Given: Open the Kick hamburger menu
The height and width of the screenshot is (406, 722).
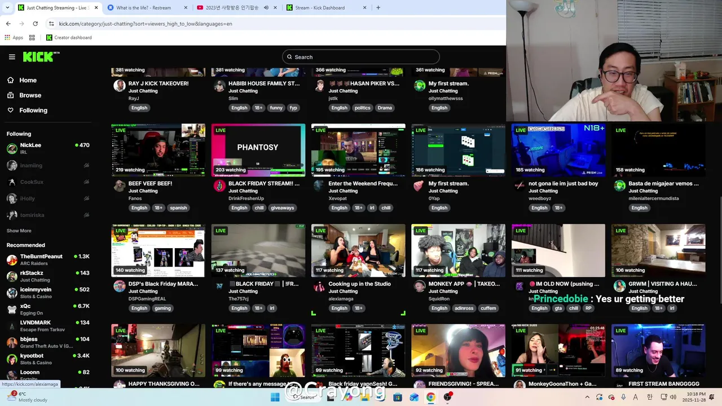Looking at the screenshot, I should [12, 57].
